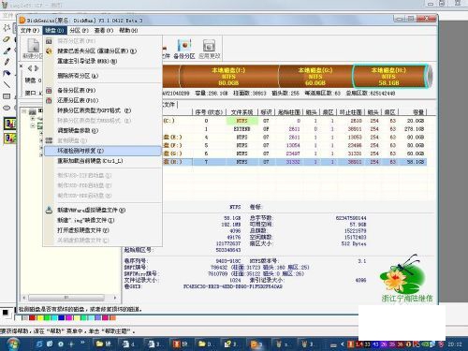Choose the lower selection-mode option in Paint
This screenshot has height=351, width=468.
pos(10,138)
